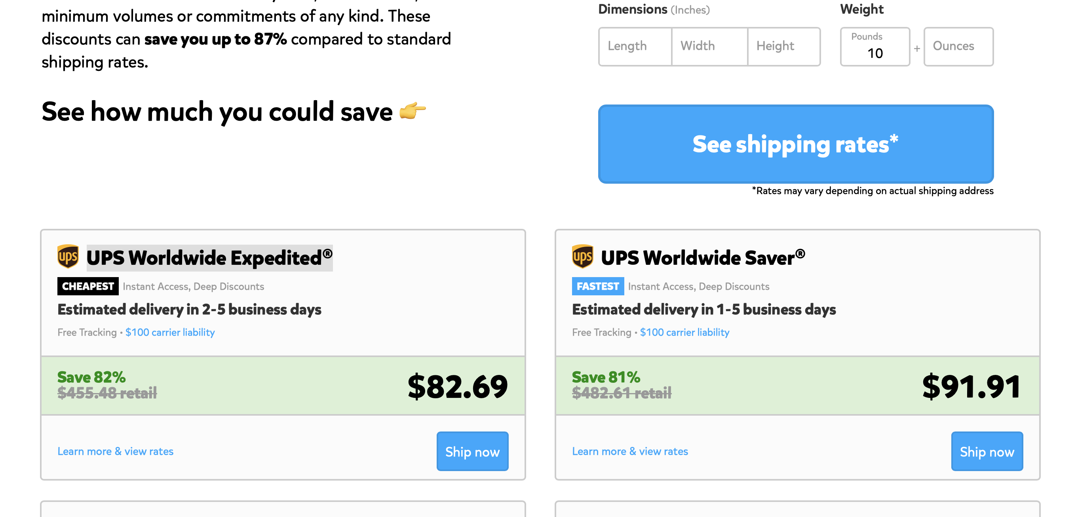
Task: Click the CHEAPEST badge label
Action: tap(88, 286)
